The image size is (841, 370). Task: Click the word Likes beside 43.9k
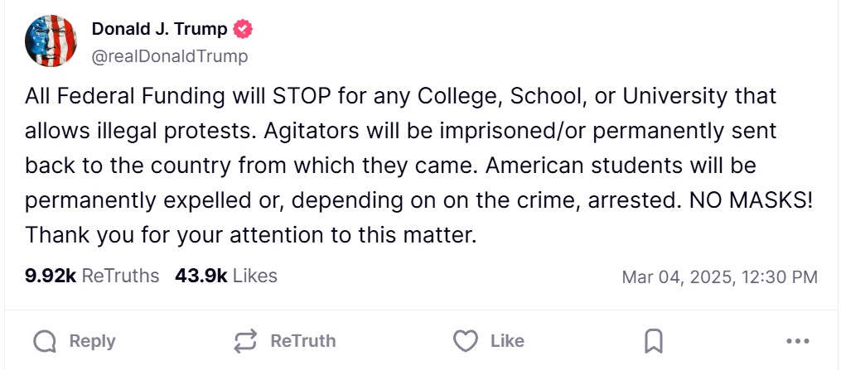(x=255, y=276)
